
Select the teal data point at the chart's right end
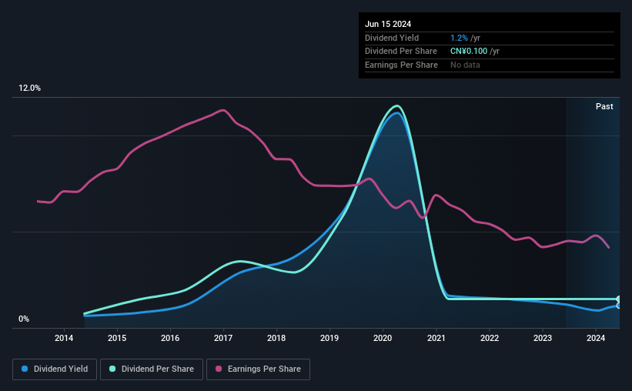619,299
